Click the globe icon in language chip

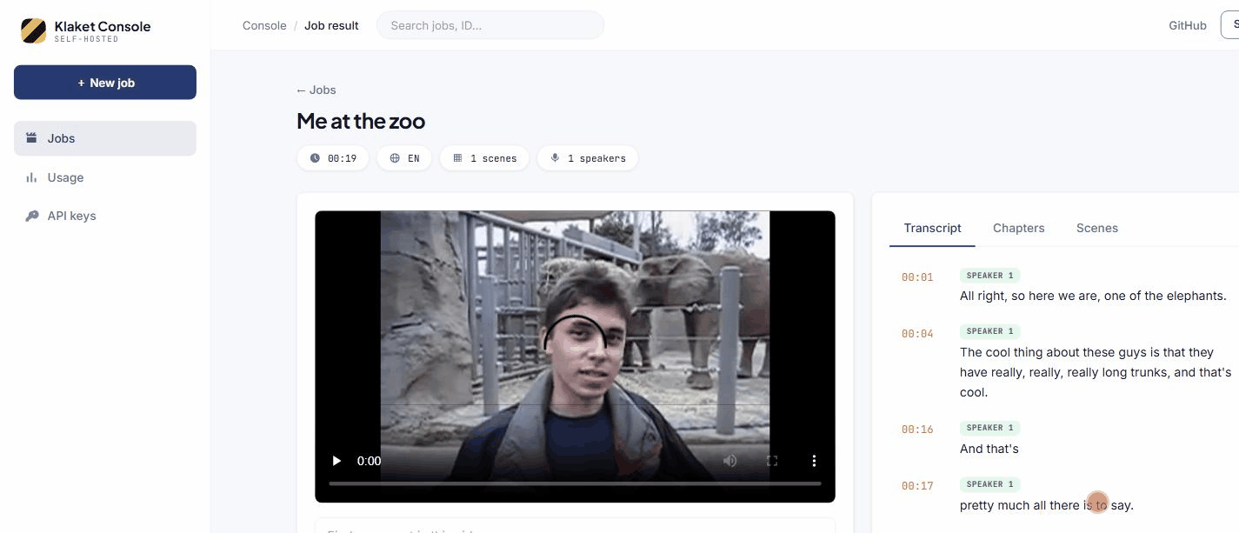[395, 158]
